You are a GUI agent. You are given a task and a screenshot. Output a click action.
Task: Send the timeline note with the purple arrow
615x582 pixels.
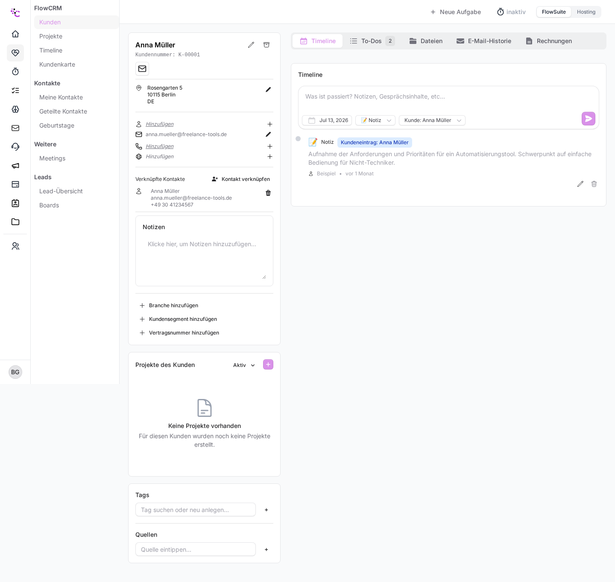pyautogui.click(x=589, y=119)
